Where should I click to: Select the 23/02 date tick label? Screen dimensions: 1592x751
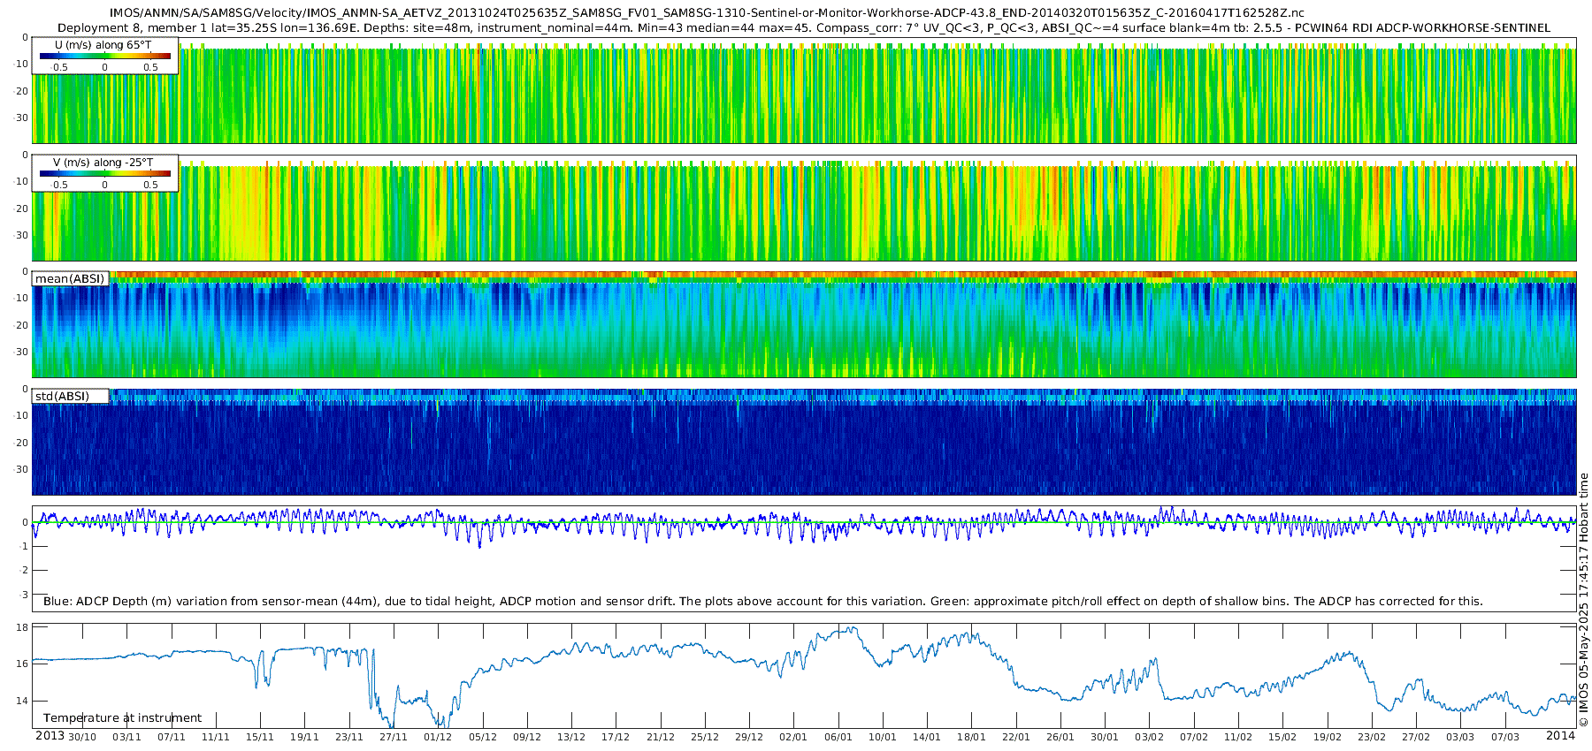click(1372, 737)
